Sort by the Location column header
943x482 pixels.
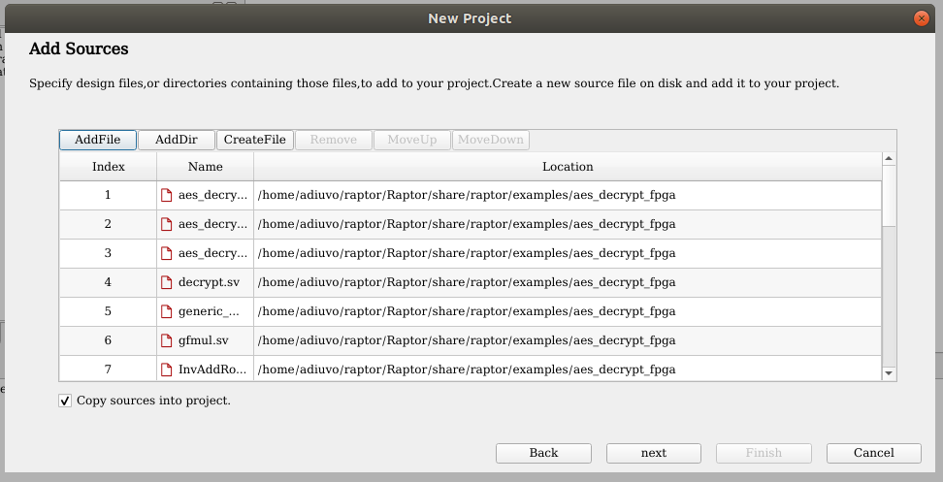coord(568,167)
